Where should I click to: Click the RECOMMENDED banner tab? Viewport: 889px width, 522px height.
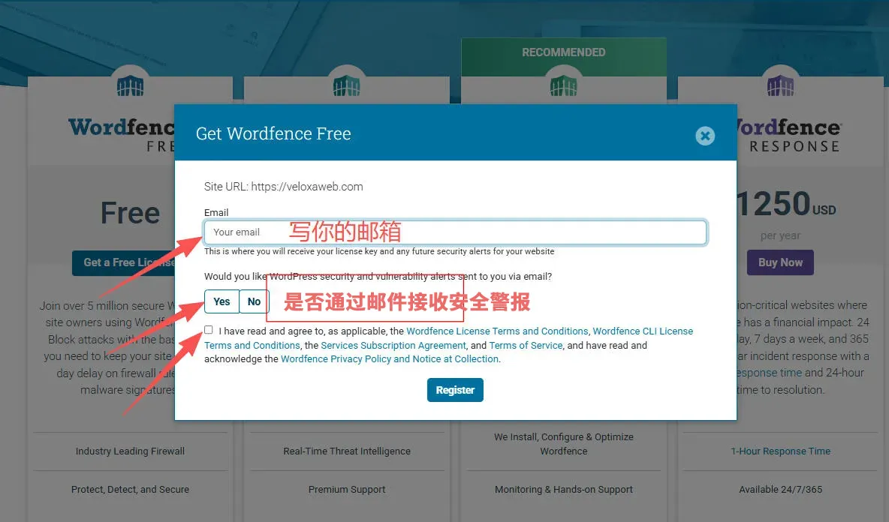563,52
